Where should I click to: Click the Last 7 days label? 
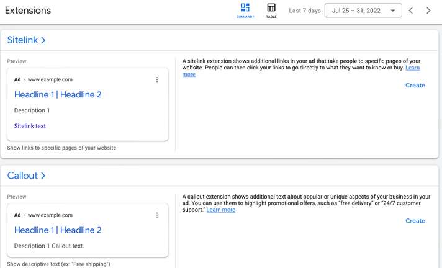pos(305,11)
